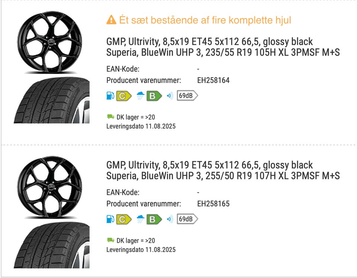The height and width of the screenshot is (278, 357).
Task: Click the green delivery truck icon for EH258164
Action: tap(110, 117)
